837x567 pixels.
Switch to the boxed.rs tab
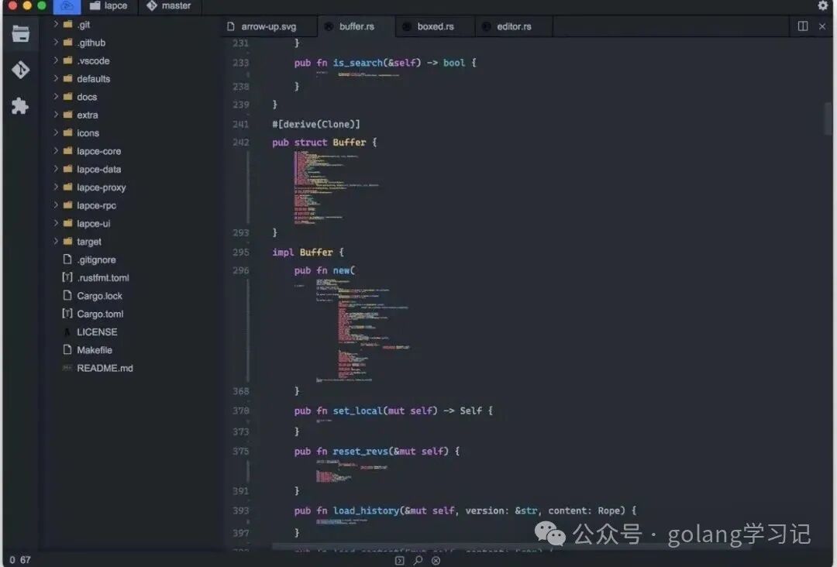436,26
